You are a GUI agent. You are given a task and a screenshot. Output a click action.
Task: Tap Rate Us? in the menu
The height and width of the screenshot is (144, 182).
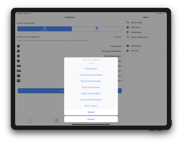(x=146, y=51)
